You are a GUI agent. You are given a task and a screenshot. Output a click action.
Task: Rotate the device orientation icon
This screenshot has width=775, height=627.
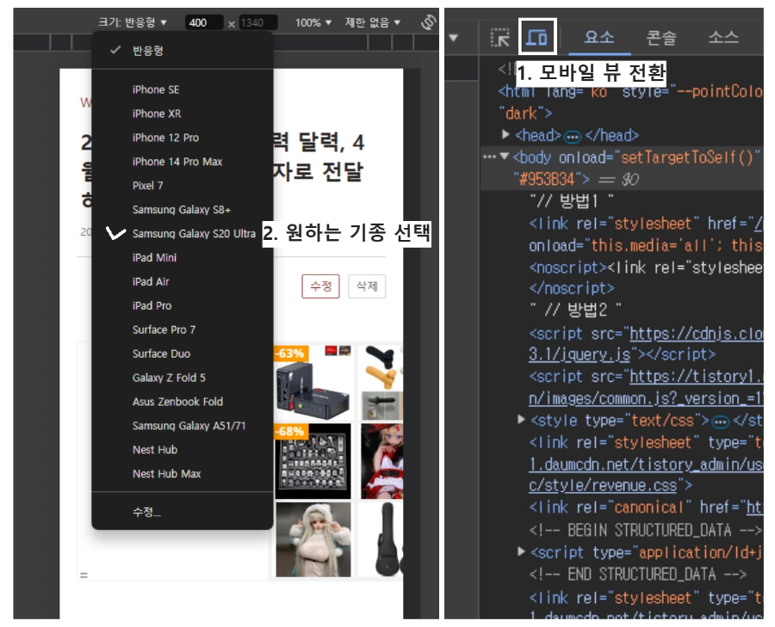(428, 22)
